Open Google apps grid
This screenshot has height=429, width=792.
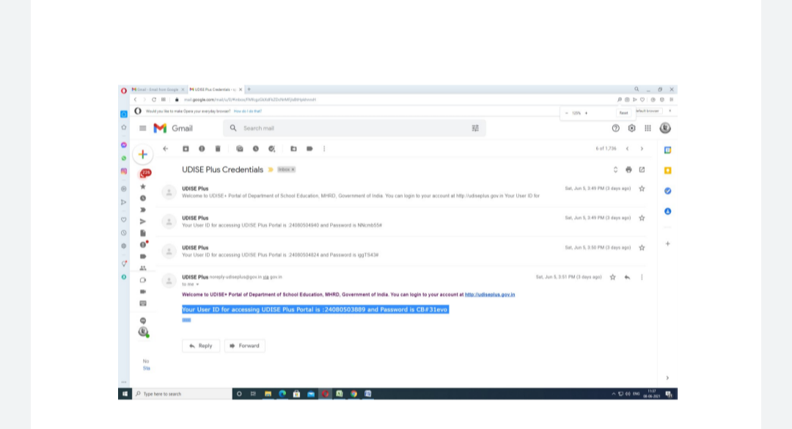648,128
